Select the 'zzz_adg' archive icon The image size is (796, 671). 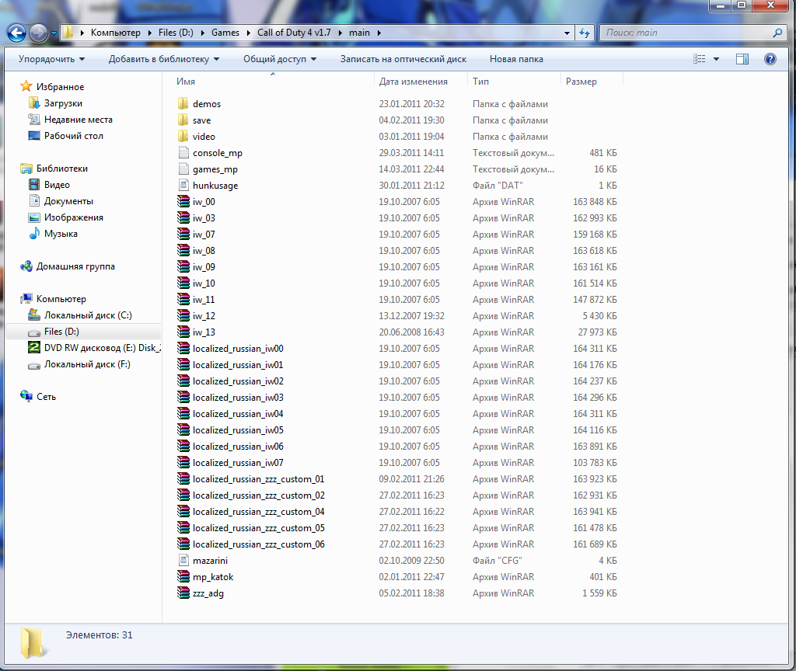[x=183, y=593]
